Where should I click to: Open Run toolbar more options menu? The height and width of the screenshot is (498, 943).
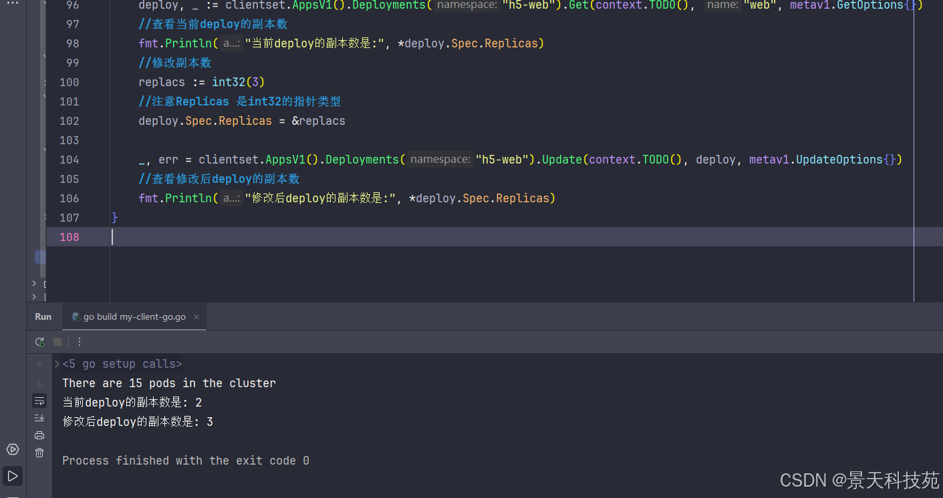coord(80,342)
